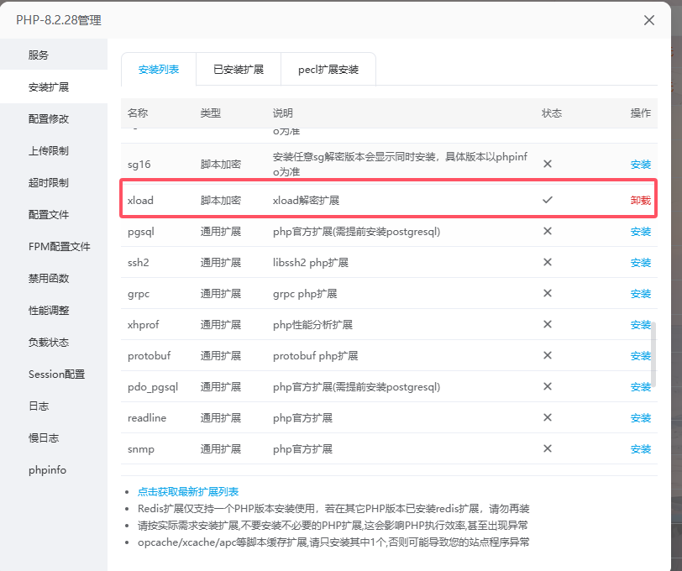682x571 pixels.
Task: Open 上传限制 settings
Action: click(49, 151)
